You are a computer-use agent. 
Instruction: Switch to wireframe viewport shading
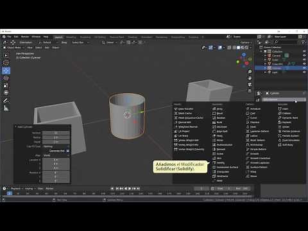tap(235, 47)
